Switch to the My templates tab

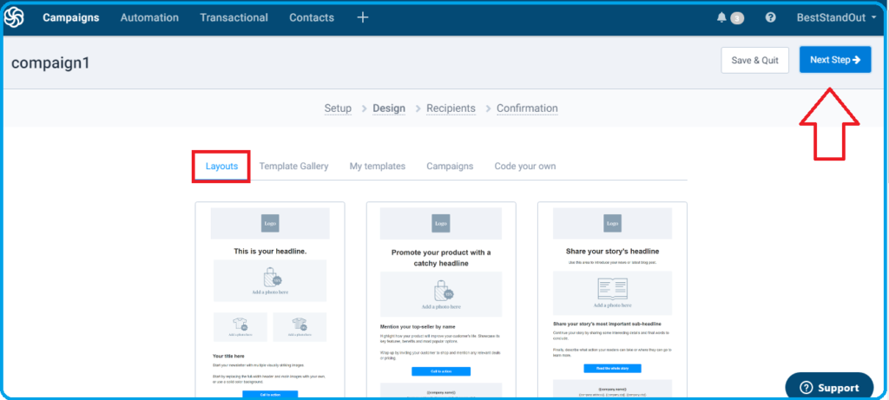point(378,167)
